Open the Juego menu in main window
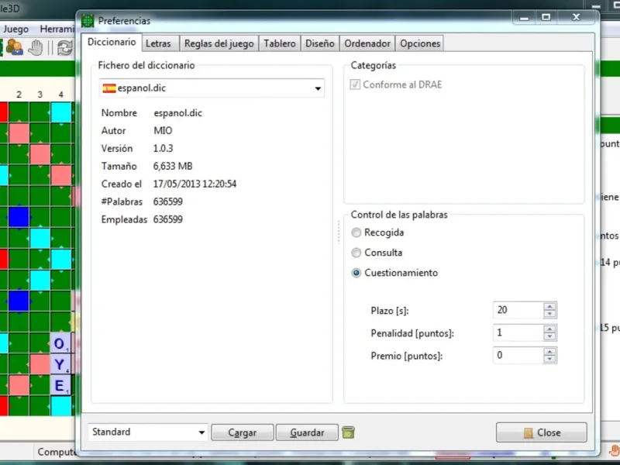This screenshot has height=465, width=620. tap(15, 29)
